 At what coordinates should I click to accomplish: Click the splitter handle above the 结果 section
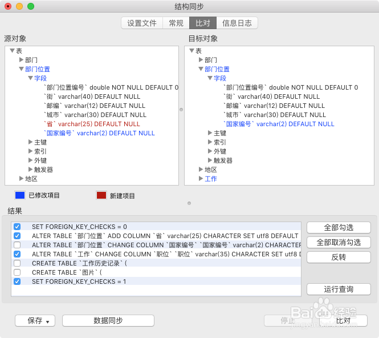coord(189,203)
